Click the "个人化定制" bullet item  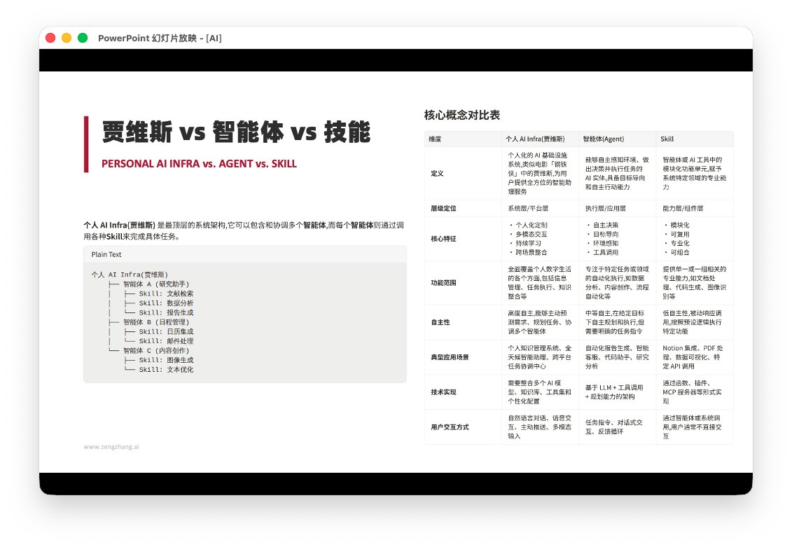pos(531,225)
